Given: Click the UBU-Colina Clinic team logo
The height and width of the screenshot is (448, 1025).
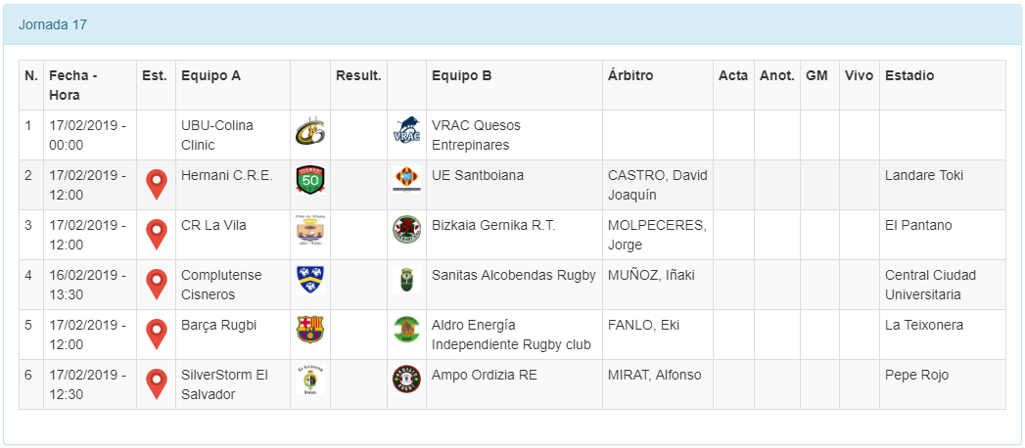Looking at the screenshot, I should pos(309,131).
